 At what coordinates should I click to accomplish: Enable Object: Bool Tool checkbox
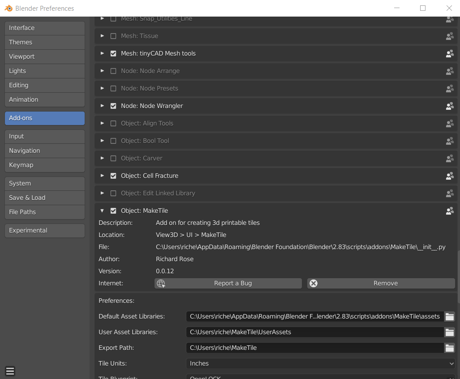point(113,141)
